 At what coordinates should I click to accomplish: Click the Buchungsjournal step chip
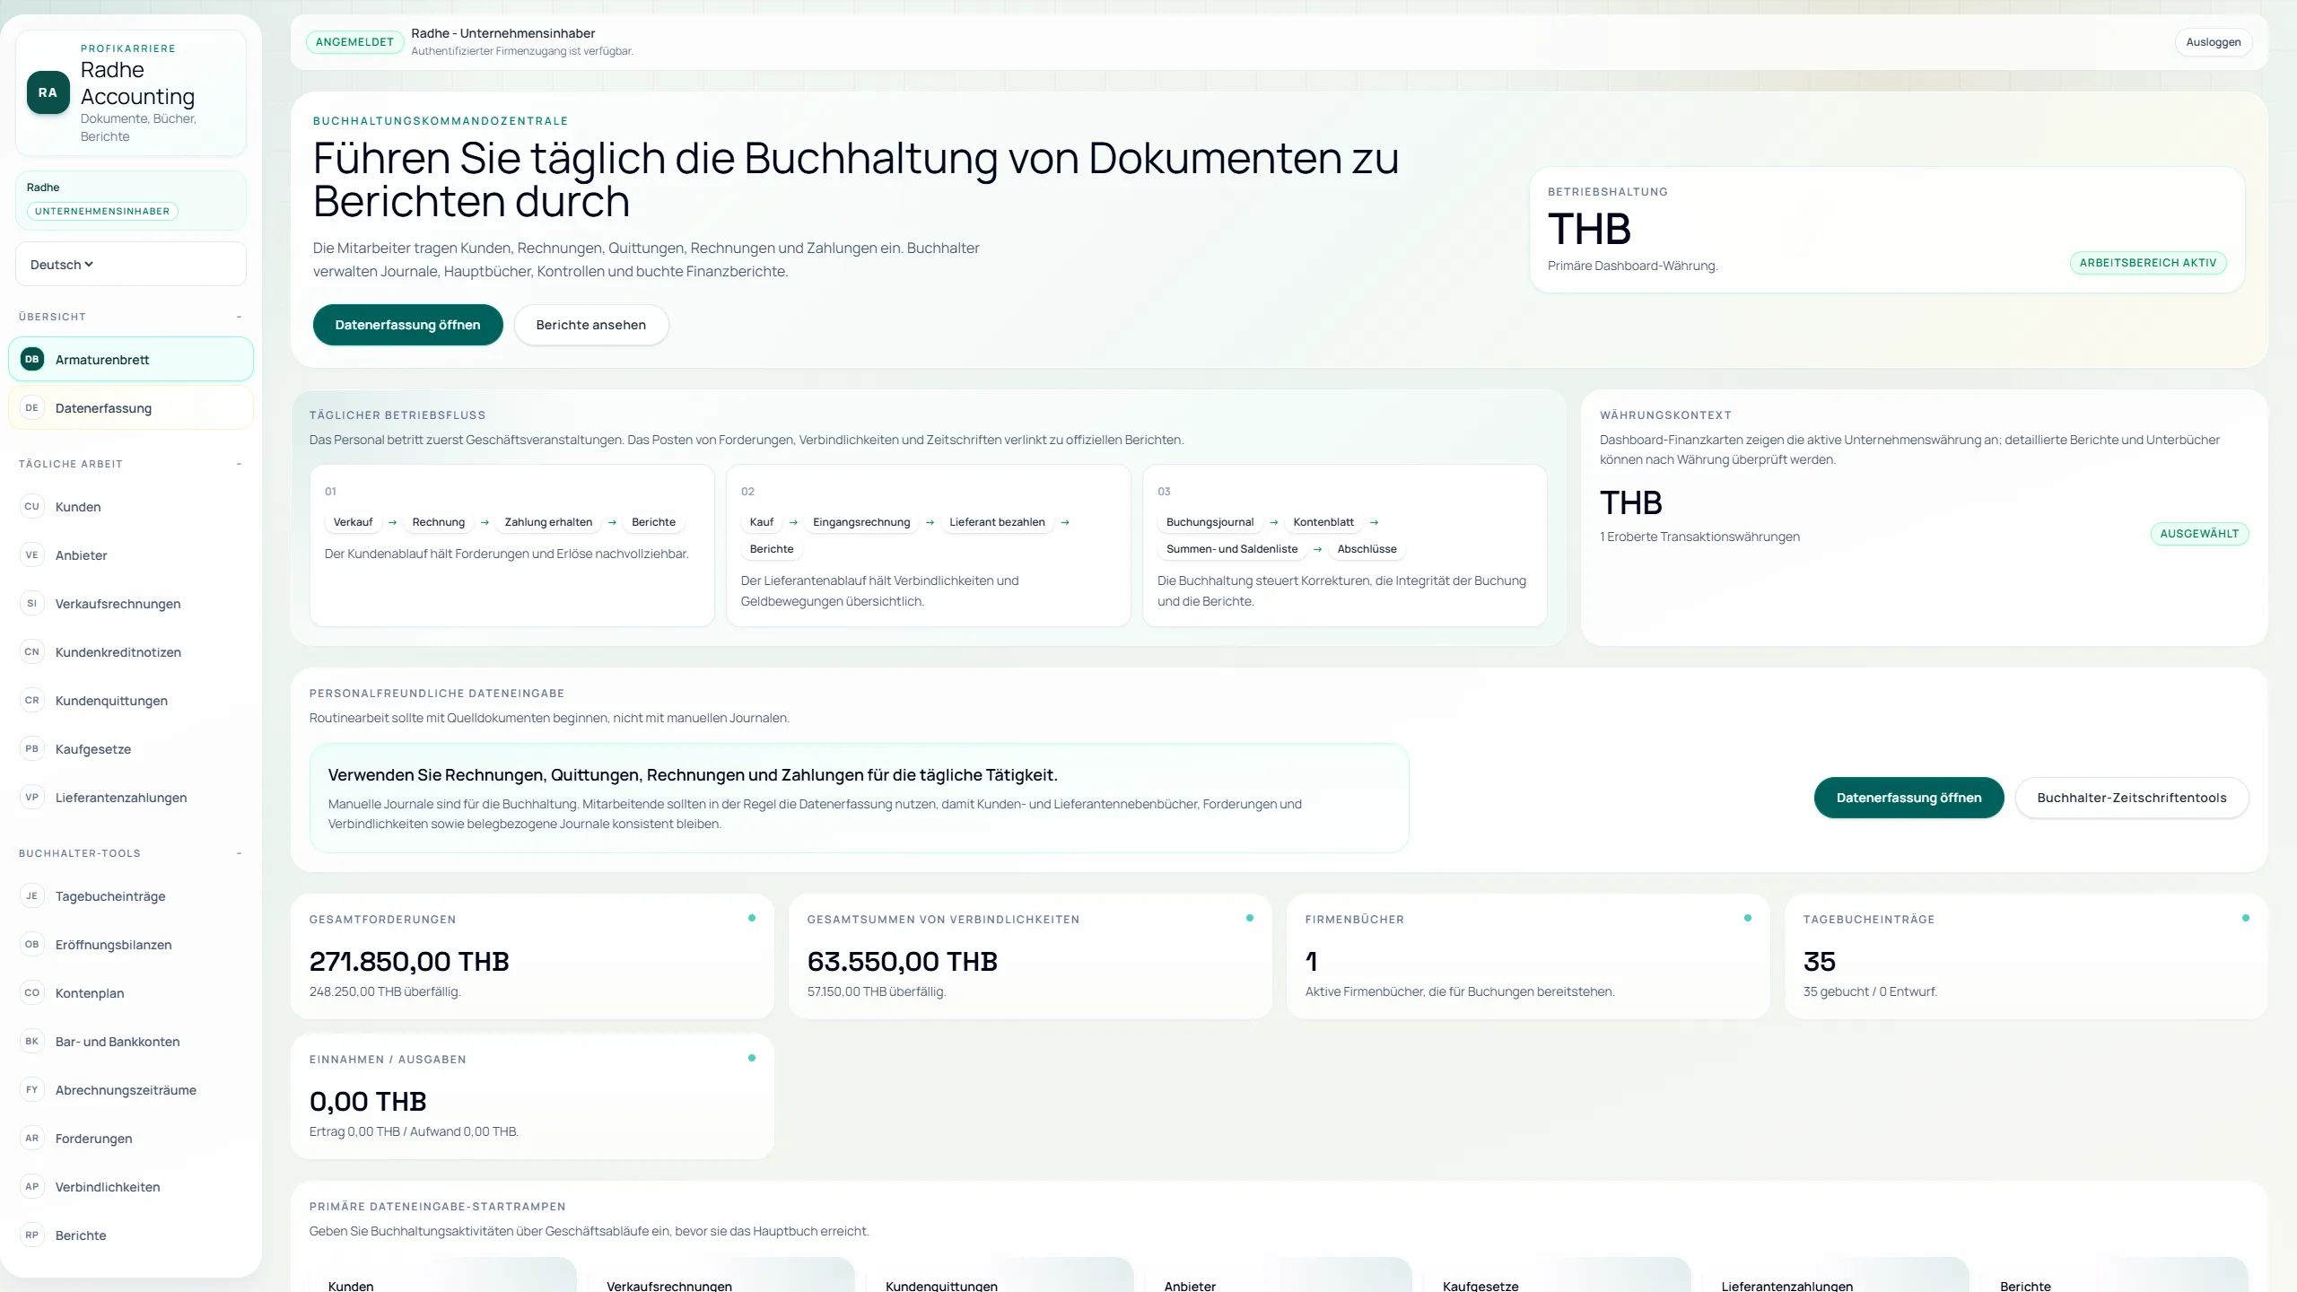1210,522
